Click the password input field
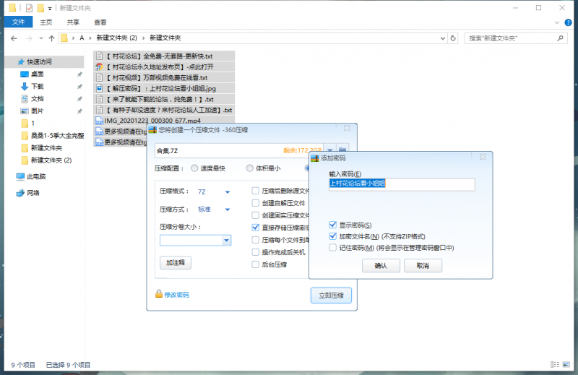 (x=402, y=184)
